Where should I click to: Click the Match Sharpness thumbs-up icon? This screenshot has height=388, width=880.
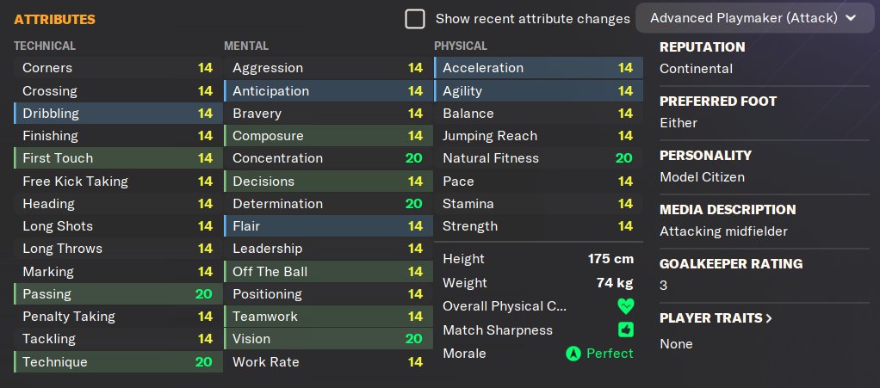click(625, 329)
